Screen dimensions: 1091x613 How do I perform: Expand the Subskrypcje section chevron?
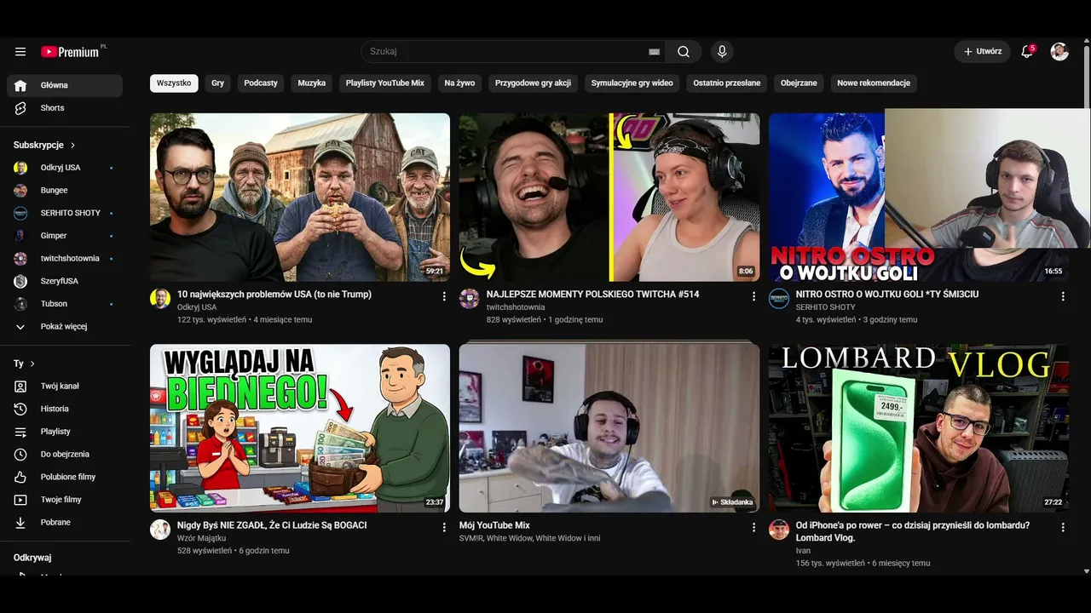[x=73, y=146]
